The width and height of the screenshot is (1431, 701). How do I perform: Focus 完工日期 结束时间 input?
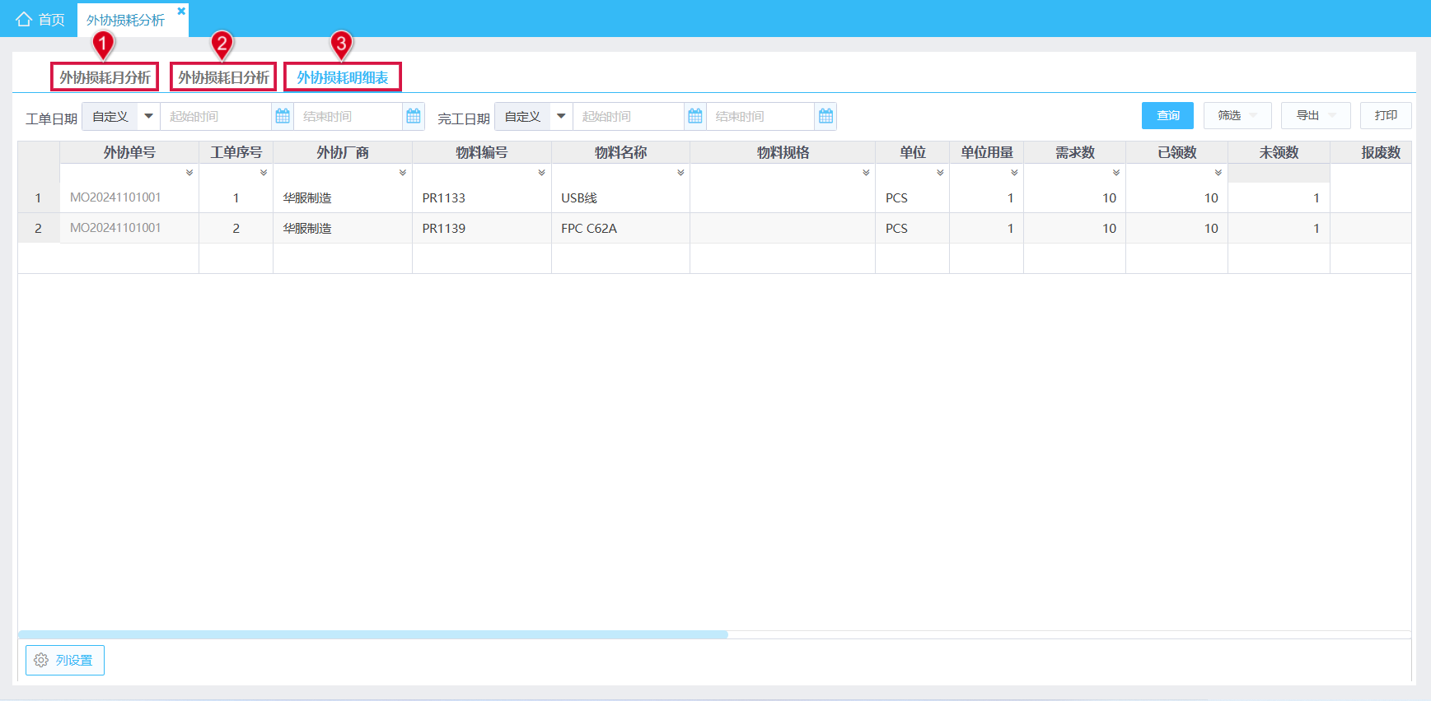point(760,116)
